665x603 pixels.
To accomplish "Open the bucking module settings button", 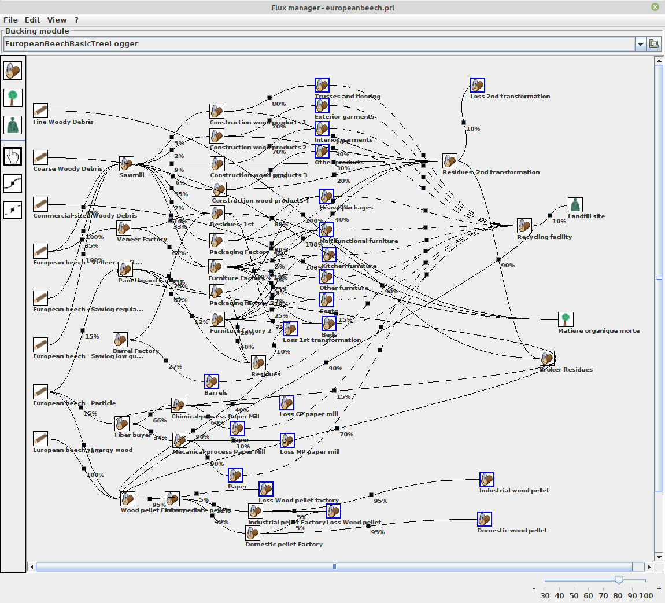I will pos(654,44).
